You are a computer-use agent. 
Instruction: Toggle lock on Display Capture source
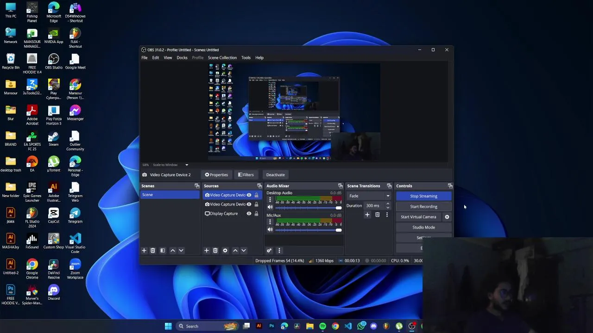(256, 214)
